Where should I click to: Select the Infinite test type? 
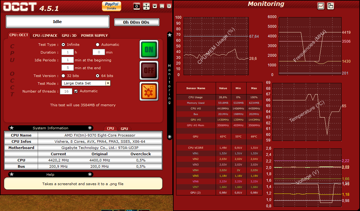63,45
